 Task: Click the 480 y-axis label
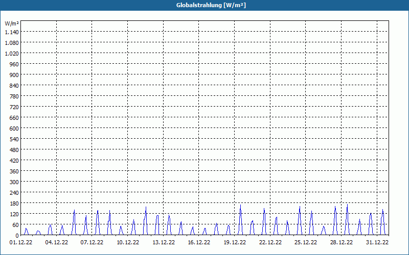point(14,150)
